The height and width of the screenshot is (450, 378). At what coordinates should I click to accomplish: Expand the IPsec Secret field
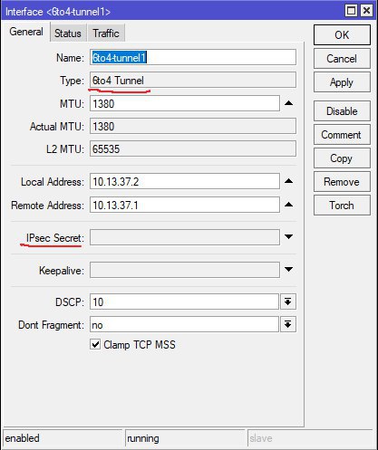pyautogui.click(x=289, y=237)
